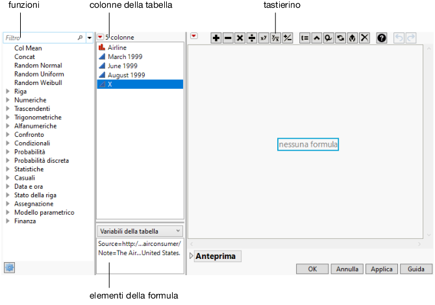Click the gear settings icon in functions panel
Screen dimensions: 435x305
coord(10,267)
